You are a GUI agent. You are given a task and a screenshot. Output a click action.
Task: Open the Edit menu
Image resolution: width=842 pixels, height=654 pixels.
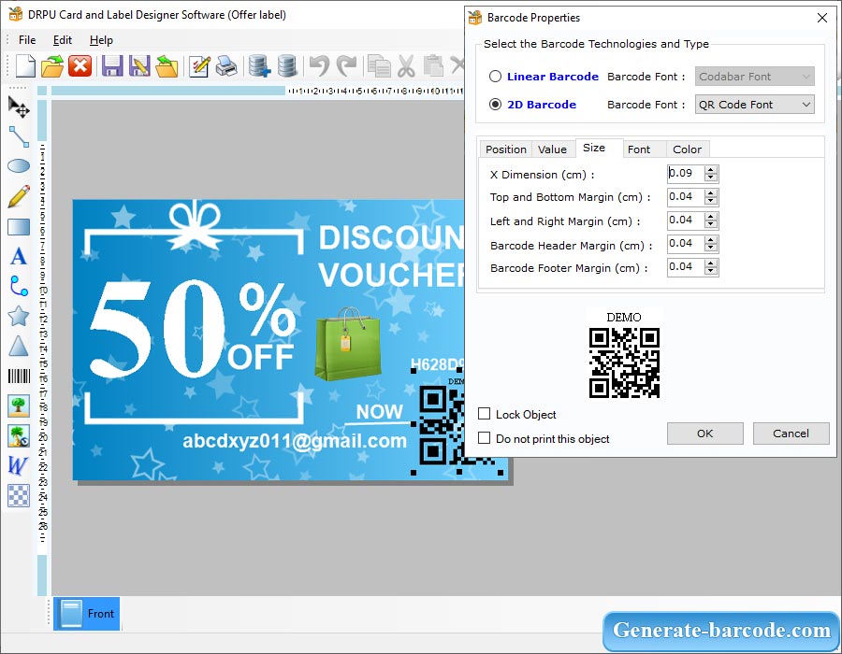pyautogui.click(x=63, y=40)
